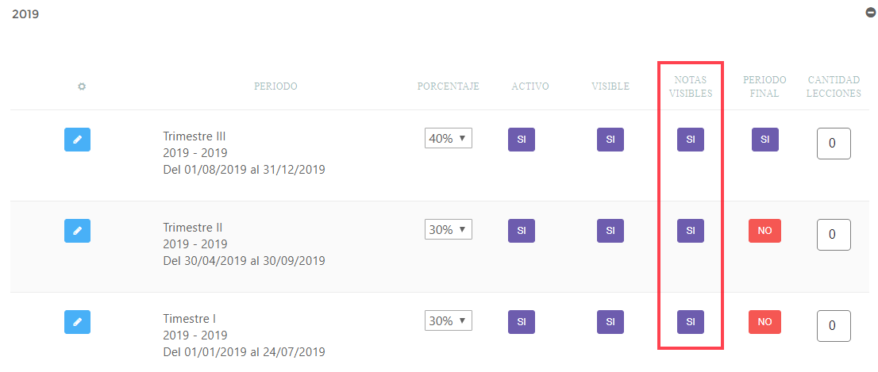Toggle Notas Visibles for Trimestre III

[x=691, y=140]
